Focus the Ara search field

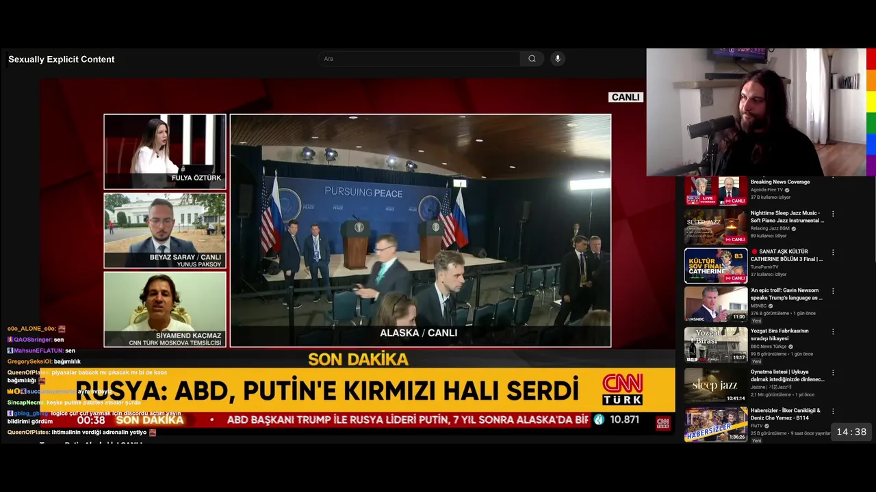418,59
